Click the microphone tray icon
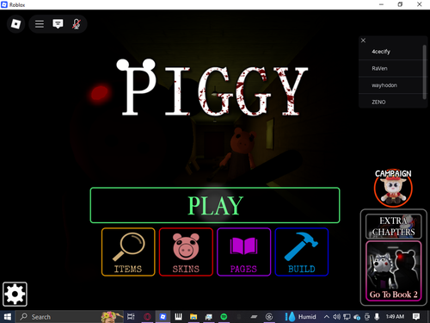The image size is (430, 323). coord(377,317)
